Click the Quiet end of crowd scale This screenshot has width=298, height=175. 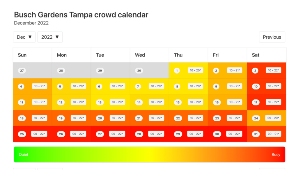coord(24,155)
